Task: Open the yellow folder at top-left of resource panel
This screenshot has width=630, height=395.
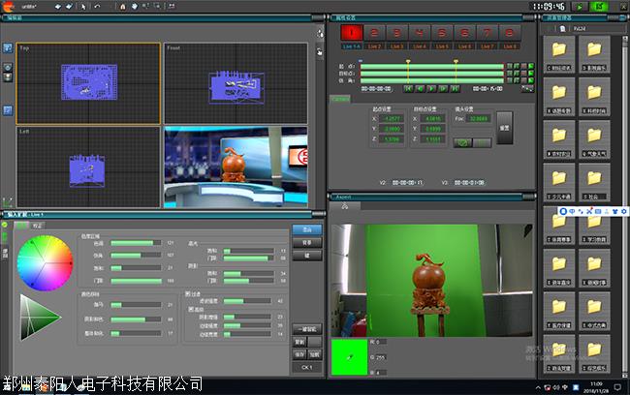Action: (558, 50)
